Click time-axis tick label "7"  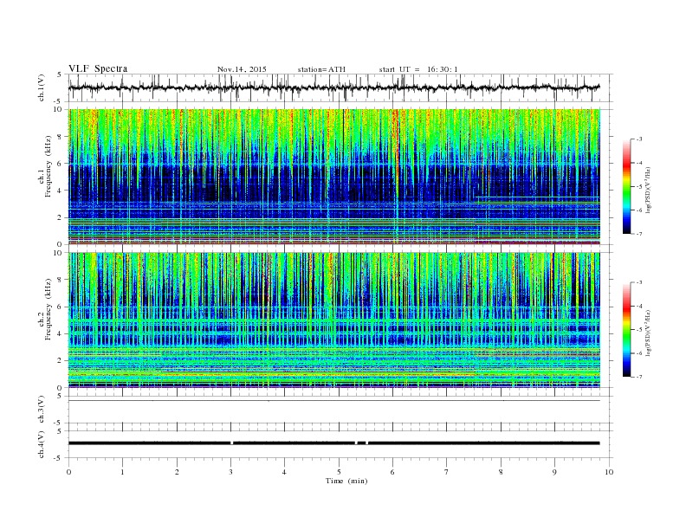pyautogui.click(x=447, y=472)
